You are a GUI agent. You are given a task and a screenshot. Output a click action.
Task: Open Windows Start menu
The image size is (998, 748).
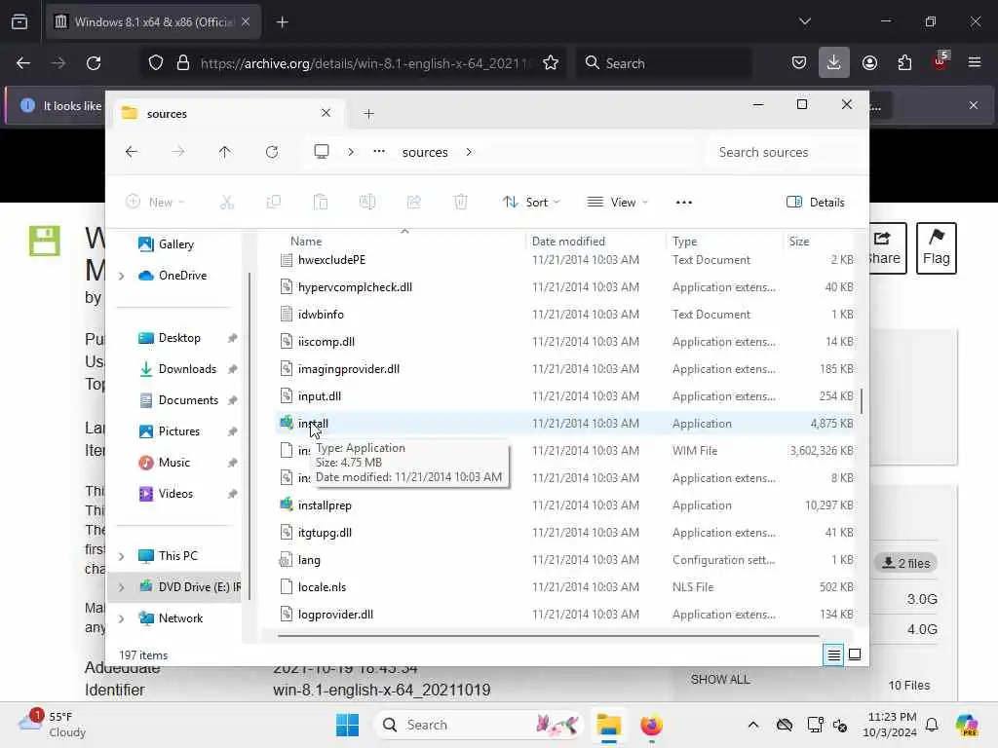(x=348, y=725)
